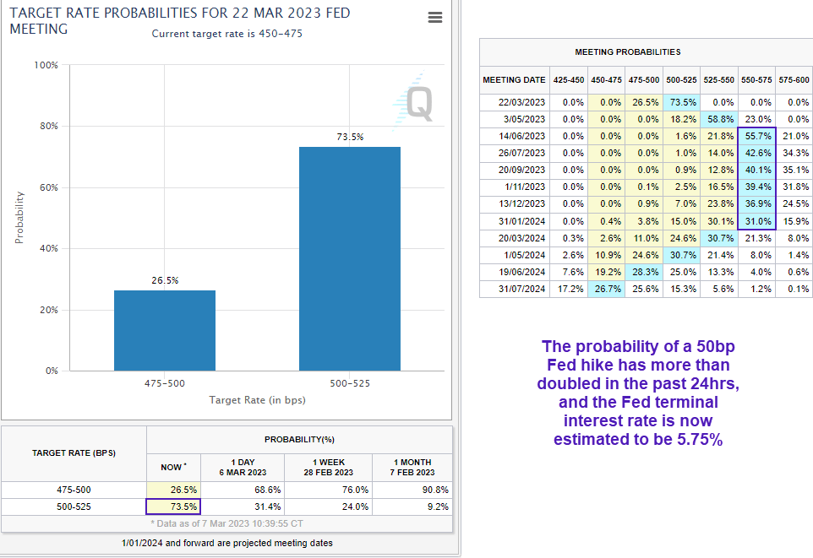Click the '1 WEEK 28 FEB 2023' header

click(328, 468)
